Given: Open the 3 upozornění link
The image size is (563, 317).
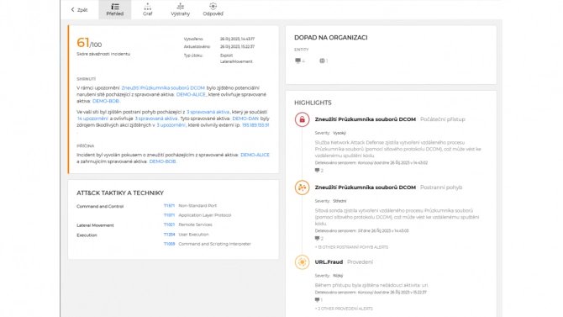Looking at the screenshot, I should (171, 125).
